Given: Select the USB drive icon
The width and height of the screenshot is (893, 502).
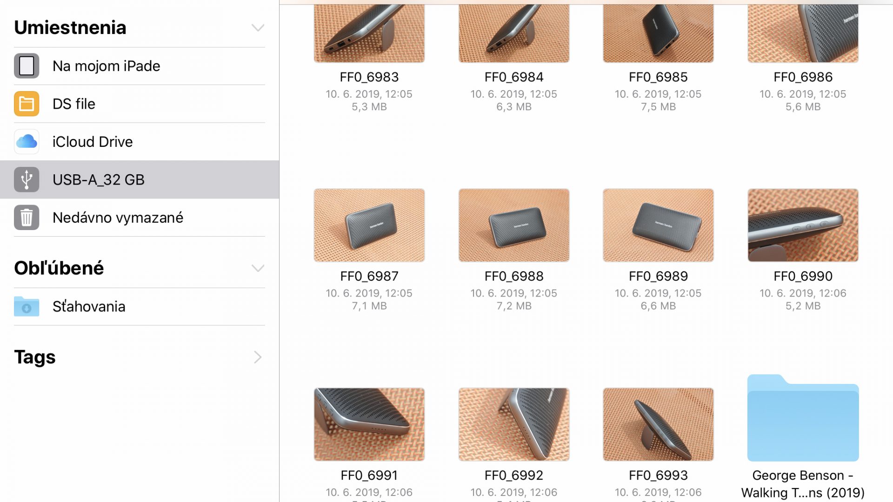Looking at the screenshot, I should coord(27,179).
